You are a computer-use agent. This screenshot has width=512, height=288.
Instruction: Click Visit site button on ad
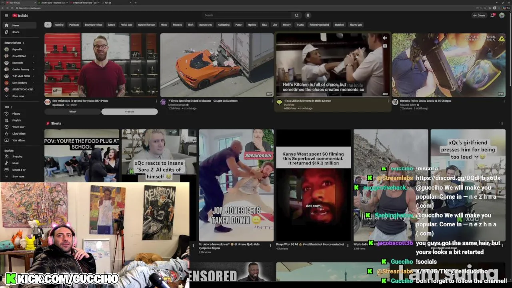tap(130, 112)
